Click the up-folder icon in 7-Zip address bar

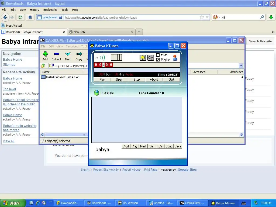point(43,66)
